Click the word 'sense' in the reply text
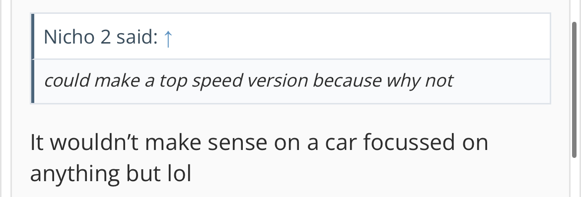This screenshot has height=197, width=581. pos(237,143)
